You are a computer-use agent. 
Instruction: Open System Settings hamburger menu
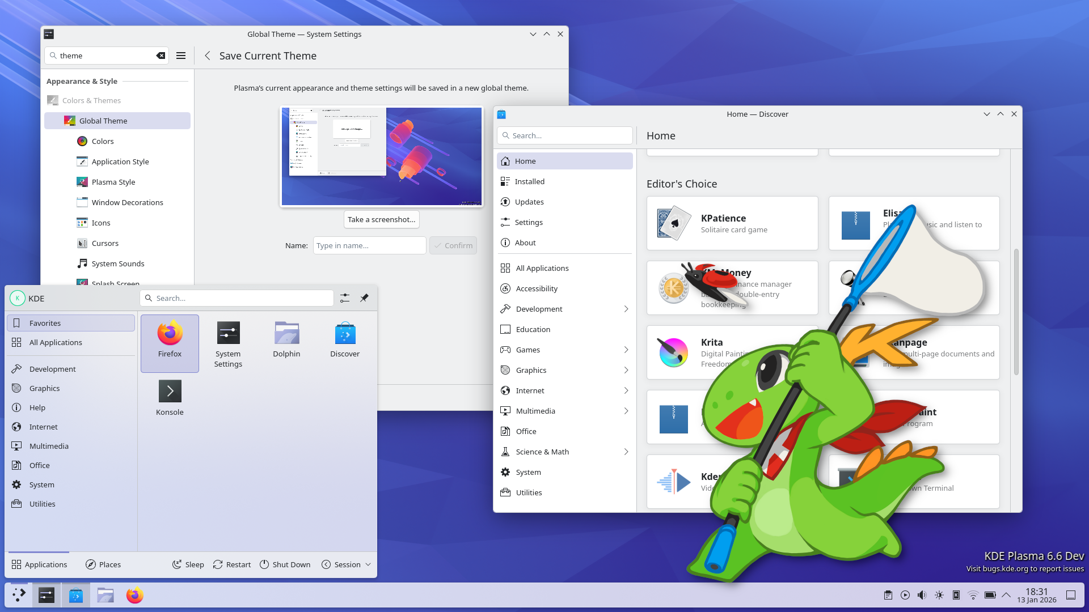click(181, 56)
